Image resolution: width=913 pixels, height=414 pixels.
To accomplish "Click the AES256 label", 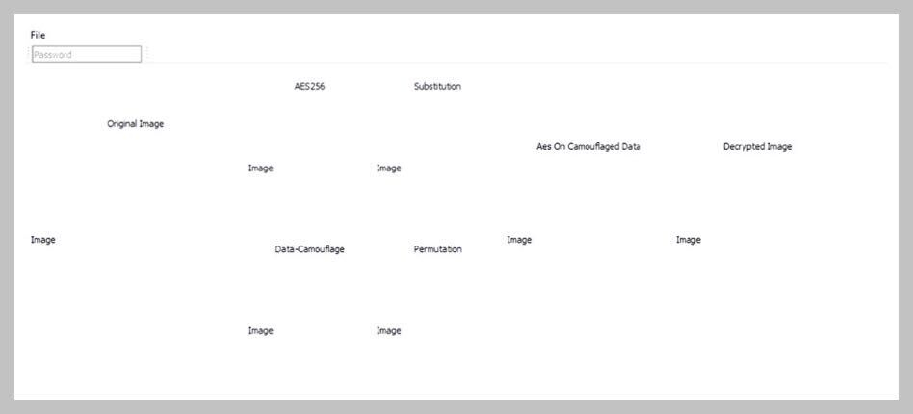I will tap(309, 87).
